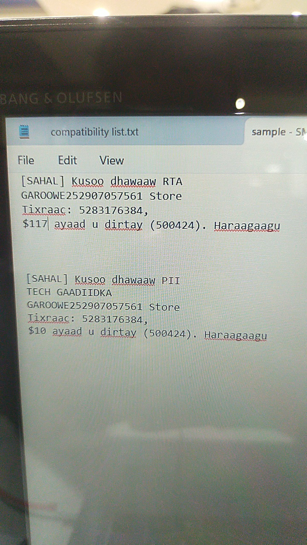Click the $117 amount text
The height and width of the screenshot is (545, 307).
(35, 224)
